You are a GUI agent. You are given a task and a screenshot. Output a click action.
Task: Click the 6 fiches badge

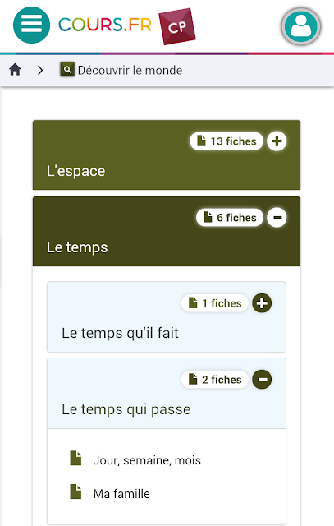point(230,217)
